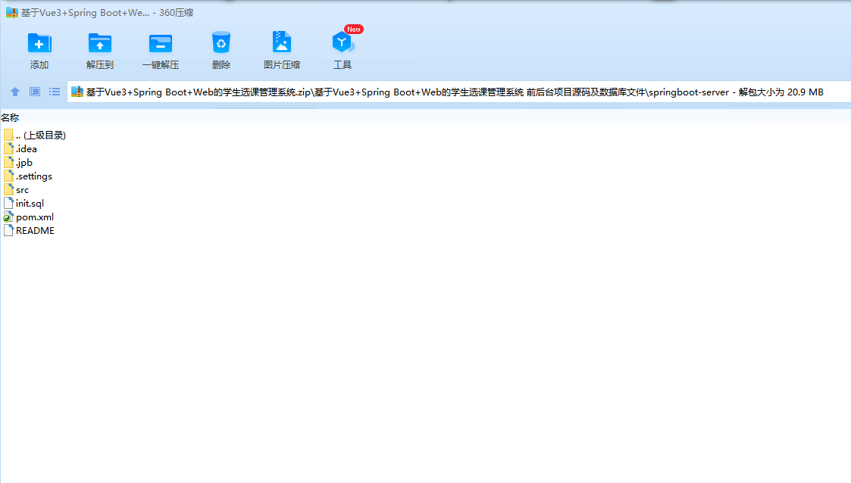851x483 pixels.
Task: Click the Add (添加) toolbar icon
Action: 39,43
